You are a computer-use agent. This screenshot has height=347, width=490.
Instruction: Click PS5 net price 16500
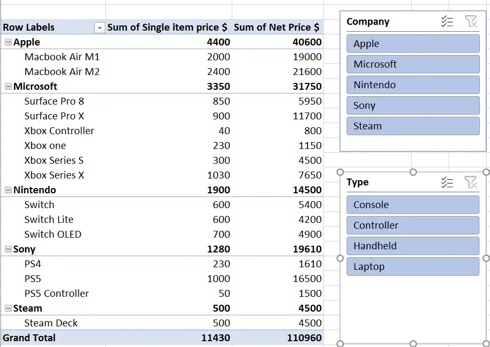tap(307, 279)
